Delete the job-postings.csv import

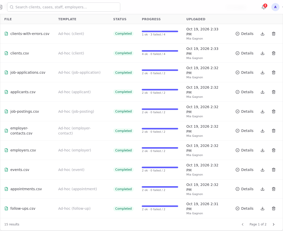click(x=274, y=111)
